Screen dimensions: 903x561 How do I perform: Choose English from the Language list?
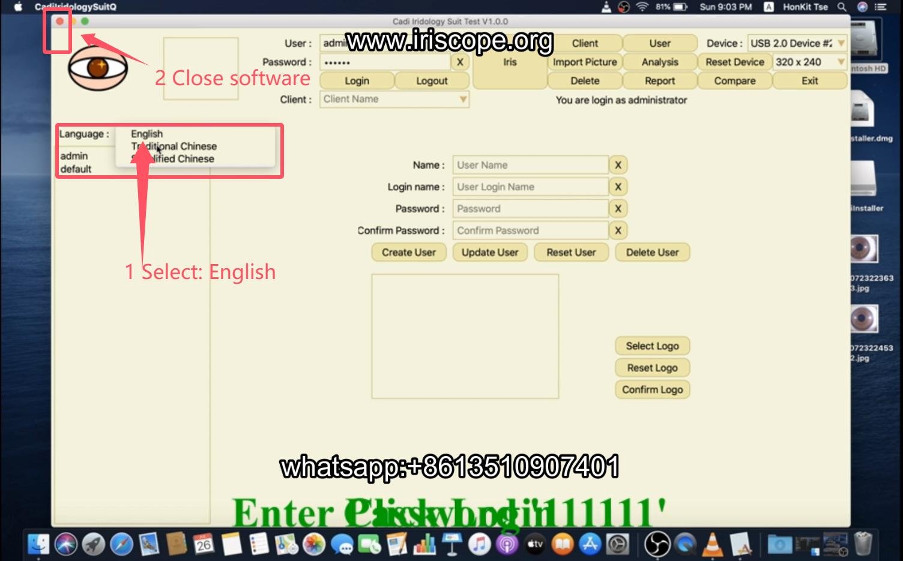(x=147, y=134)
